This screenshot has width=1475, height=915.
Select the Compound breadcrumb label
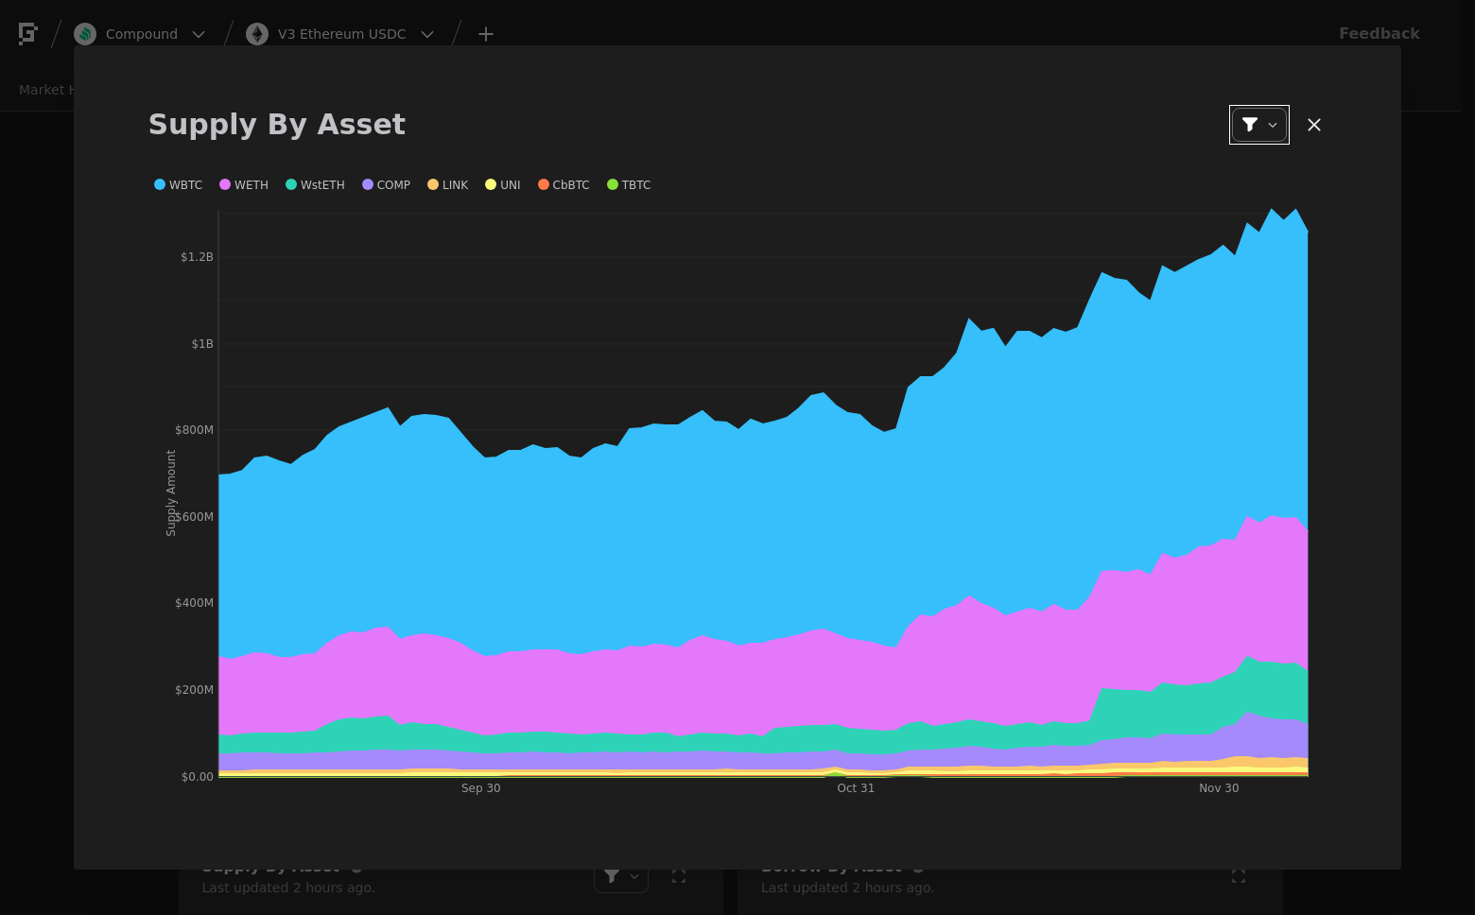click(142, 34)
